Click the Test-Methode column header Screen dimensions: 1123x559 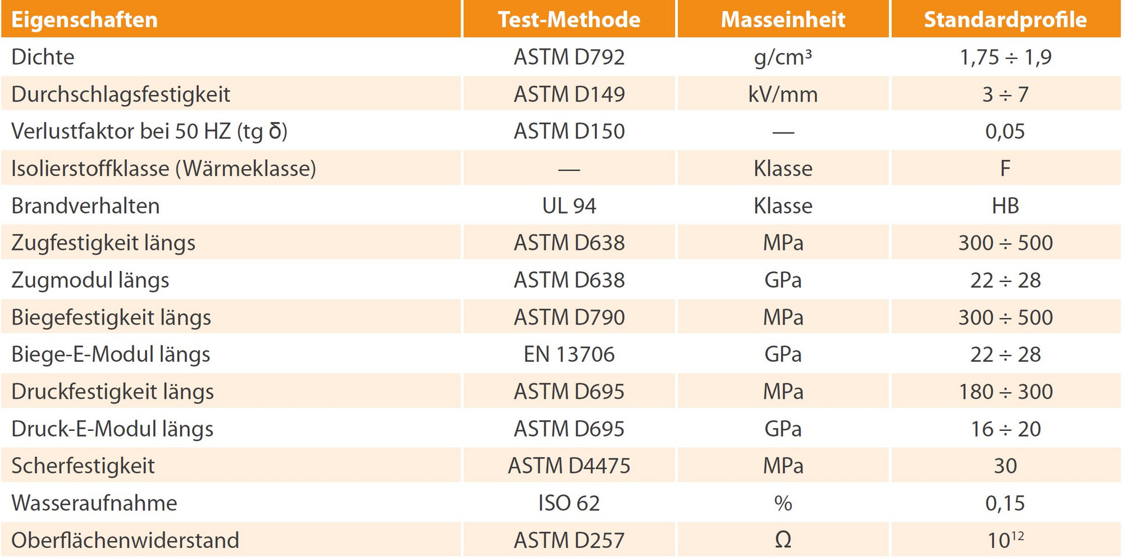(569, 20)
